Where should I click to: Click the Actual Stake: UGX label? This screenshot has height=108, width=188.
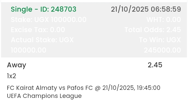42,40
